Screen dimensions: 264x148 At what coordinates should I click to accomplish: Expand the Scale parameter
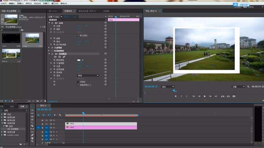point(51,29)
